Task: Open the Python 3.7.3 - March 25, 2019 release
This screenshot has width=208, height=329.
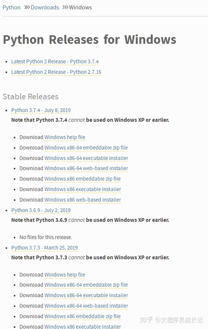Action: coord(44,248)
